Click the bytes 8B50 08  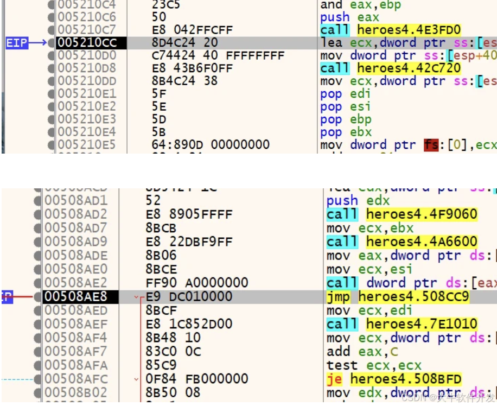tap(173, 392)
